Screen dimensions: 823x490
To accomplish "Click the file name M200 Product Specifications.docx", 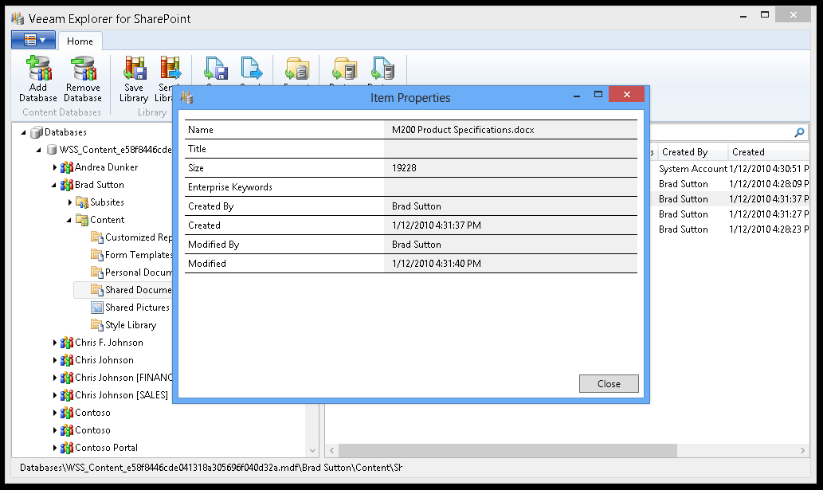I will [463, 130].
